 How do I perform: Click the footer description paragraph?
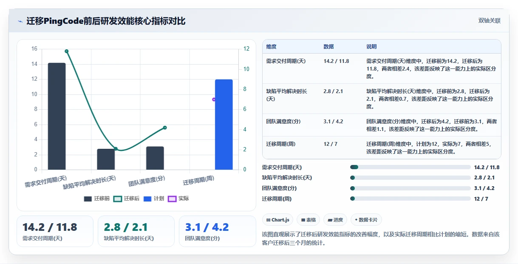tap(381, 238)
